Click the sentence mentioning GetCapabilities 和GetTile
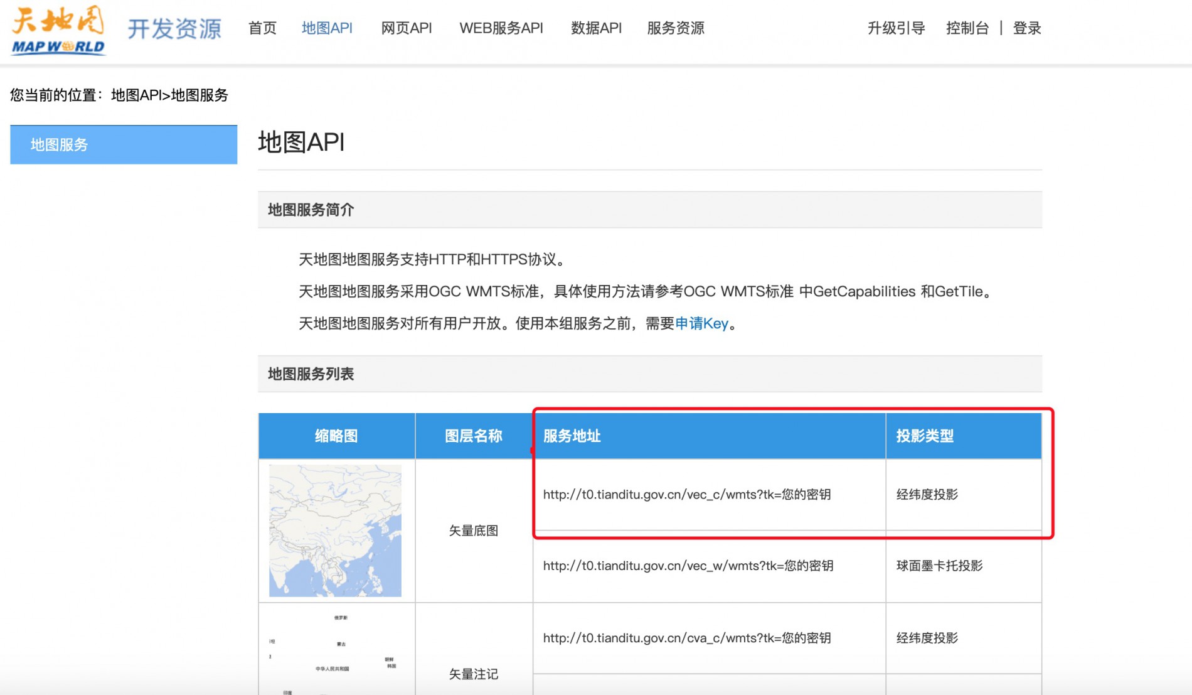Viewport: 1192px width, 695px height. click(646, 291)
